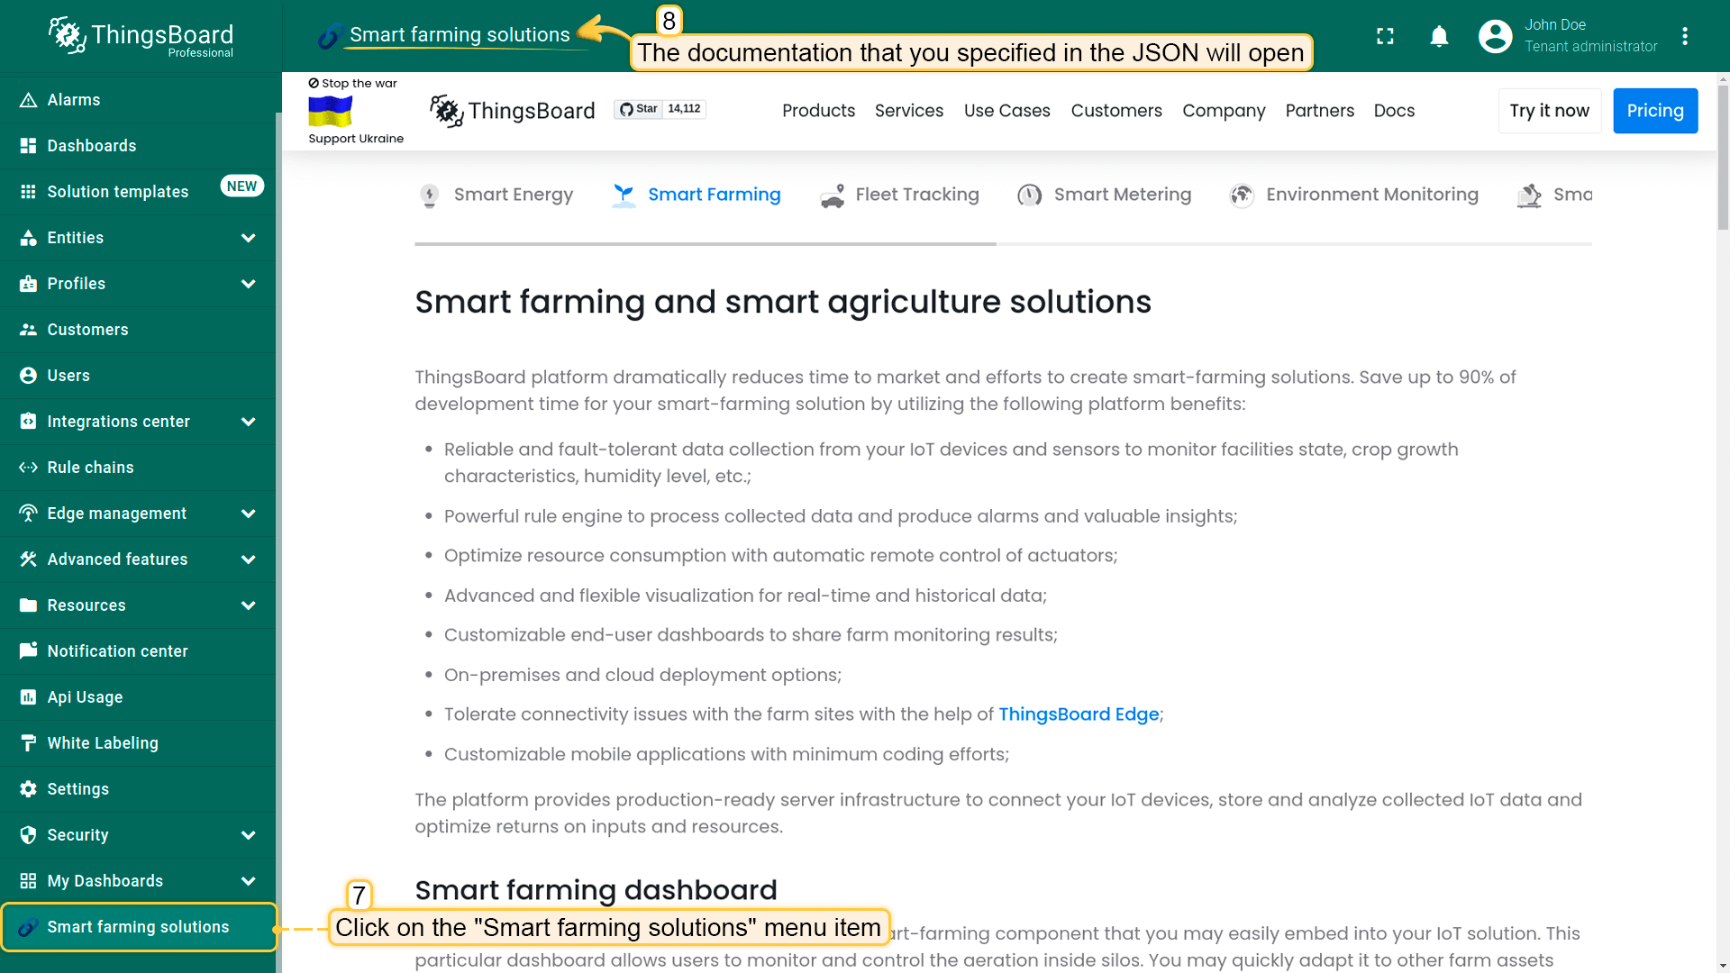Click the blue Pricing button
The image size is (1730, 973).
1655,111
